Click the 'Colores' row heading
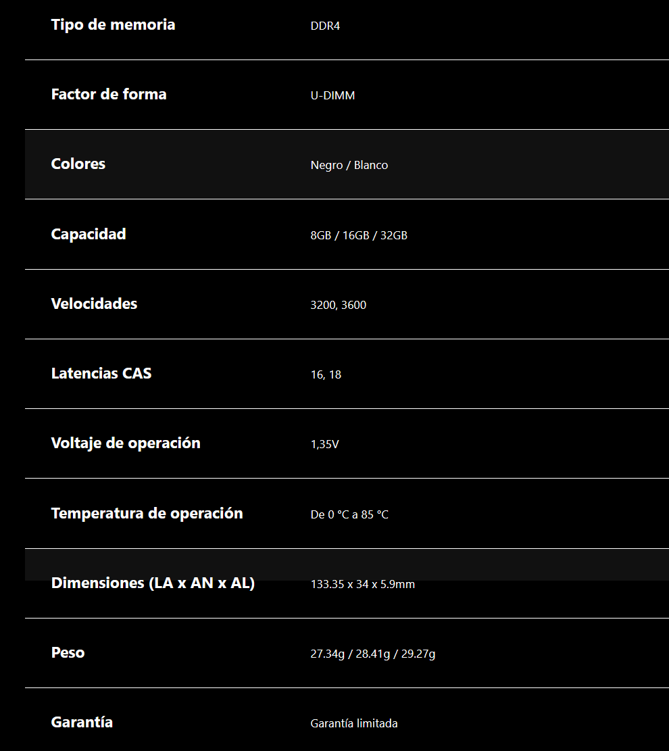The height and width of the screenshot is (751, 669). [78, 164]
